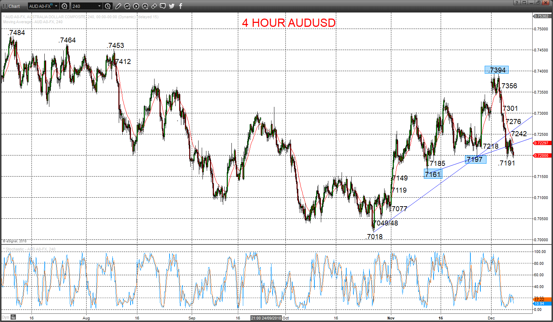553x322 pixels.
Task: Click the Aug label on time axis
Action: click(x=86, y=318)
